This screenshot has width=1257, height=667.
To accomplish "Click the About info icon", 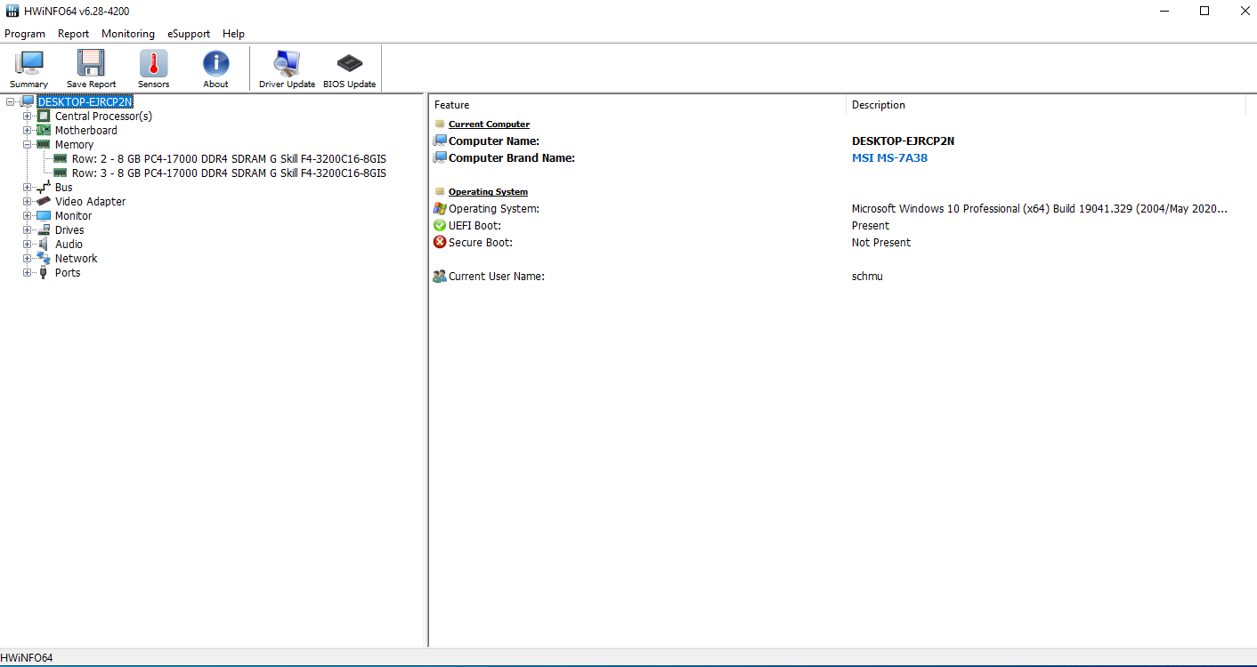I will click(215, 63).
